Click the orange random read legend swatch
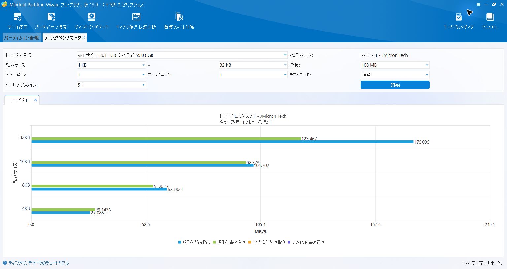The height and width of the screenshot is (269, 507). tap(250, 242)
